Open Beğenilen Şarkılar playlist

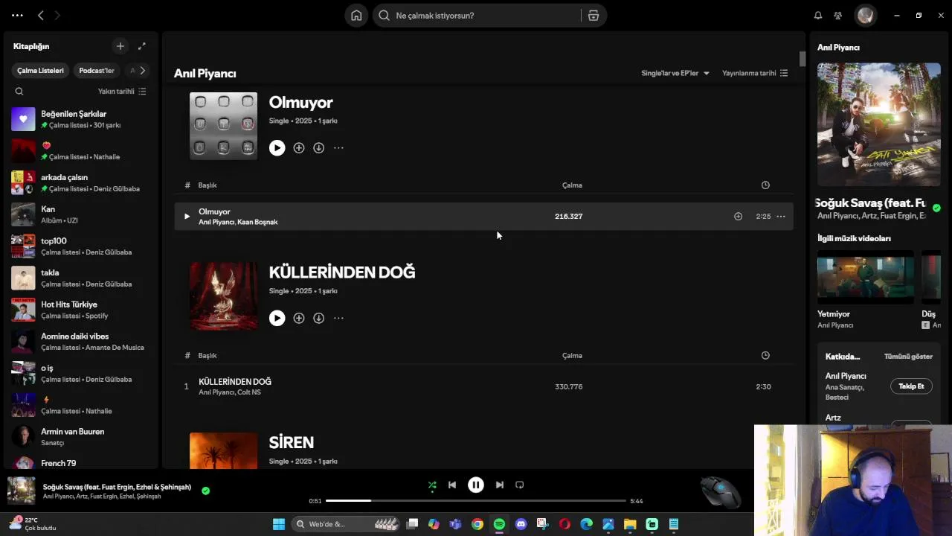pos(80,119)
